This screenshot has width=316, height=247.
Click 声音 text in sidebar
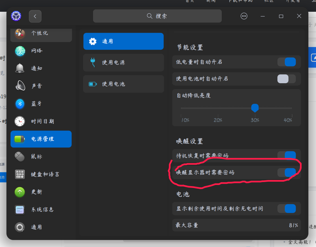[x=37, y=86]
